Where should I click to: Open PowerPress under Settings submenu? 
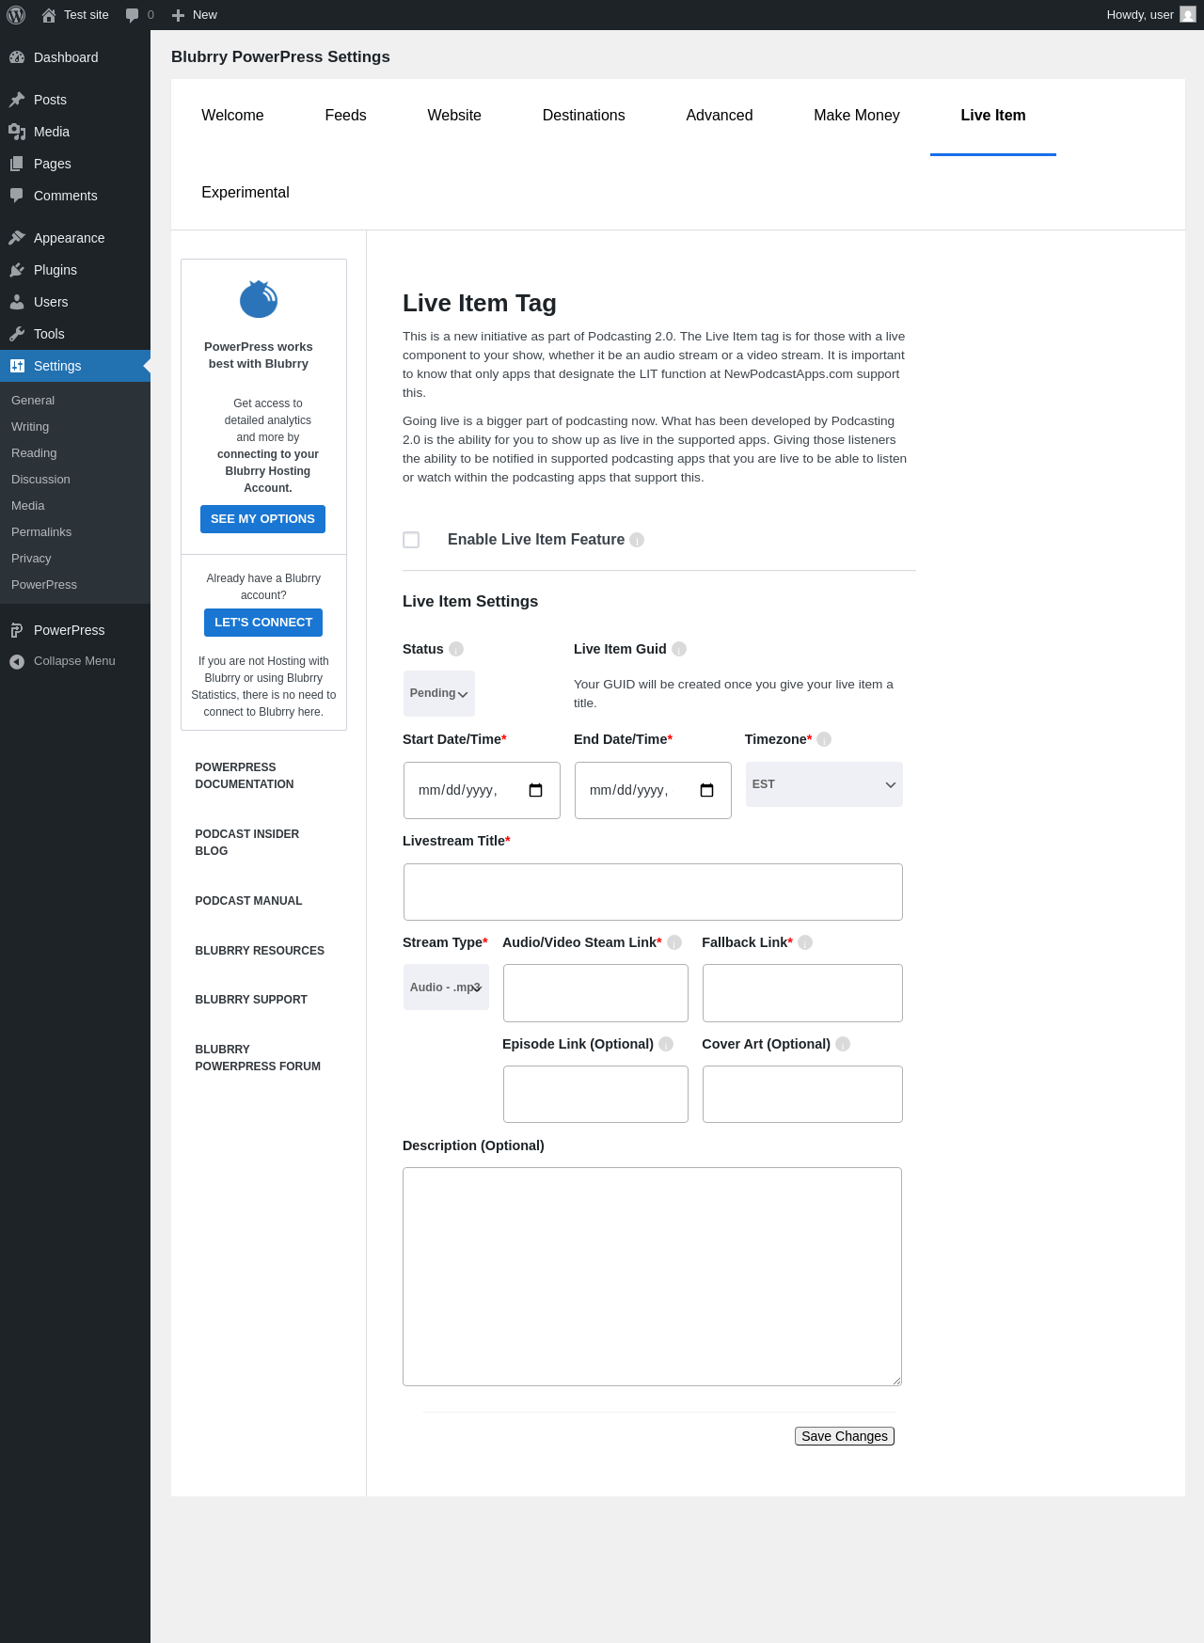click(44, 585)
